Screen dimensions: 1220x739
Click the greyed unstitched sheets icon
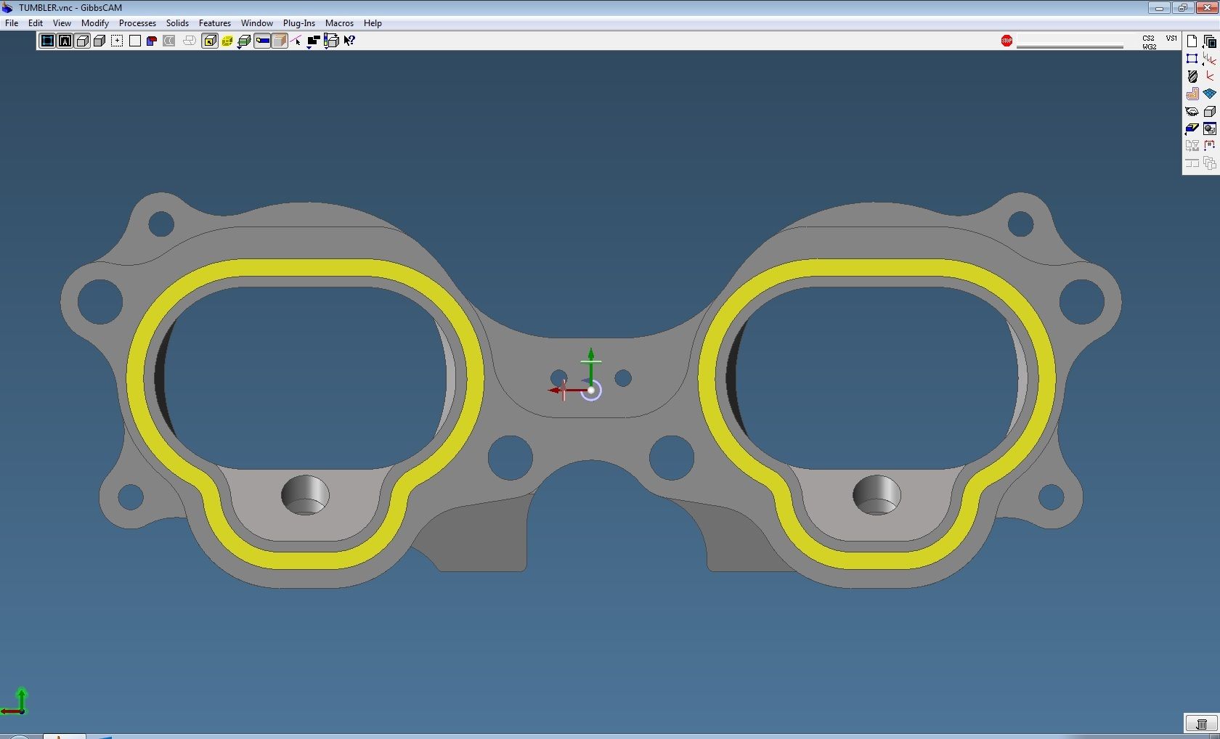pyautogui.click(x=189, y=41)
